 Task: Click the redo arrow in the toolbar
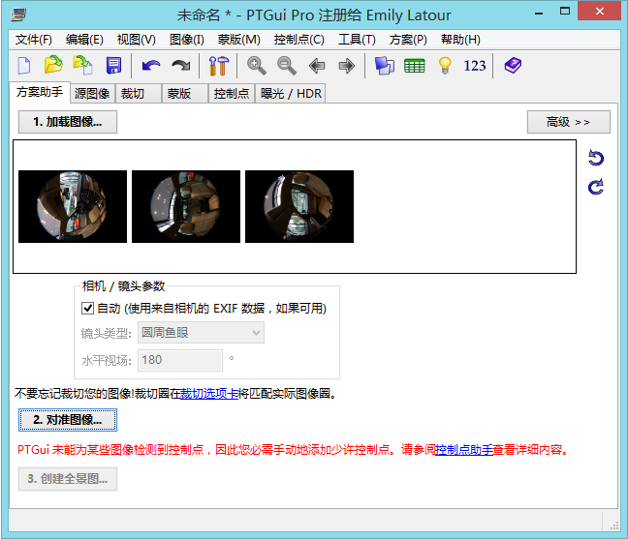(x=180, y=66)
